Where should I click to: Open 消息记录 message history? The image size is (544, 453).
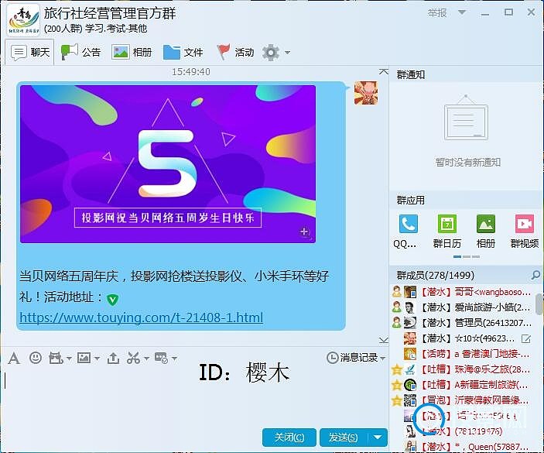352,358
